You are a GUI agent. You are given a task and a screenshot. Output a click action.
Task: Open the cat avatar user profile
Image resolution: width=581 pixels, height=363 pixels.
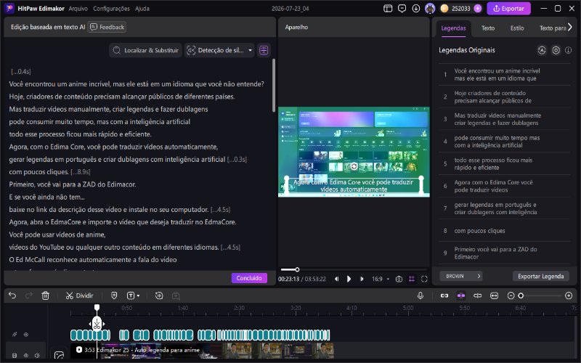tap(430, 9)
